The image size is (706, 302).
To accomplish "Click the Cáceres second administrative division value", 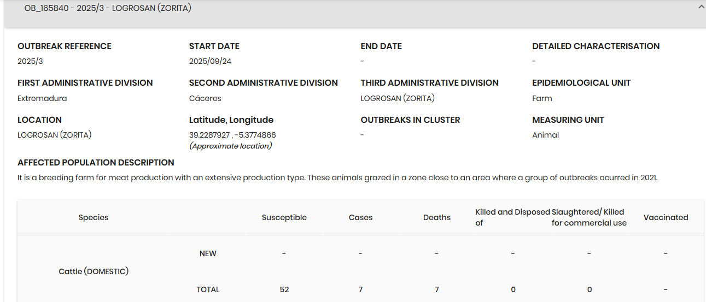I will (x=205, y=98).
